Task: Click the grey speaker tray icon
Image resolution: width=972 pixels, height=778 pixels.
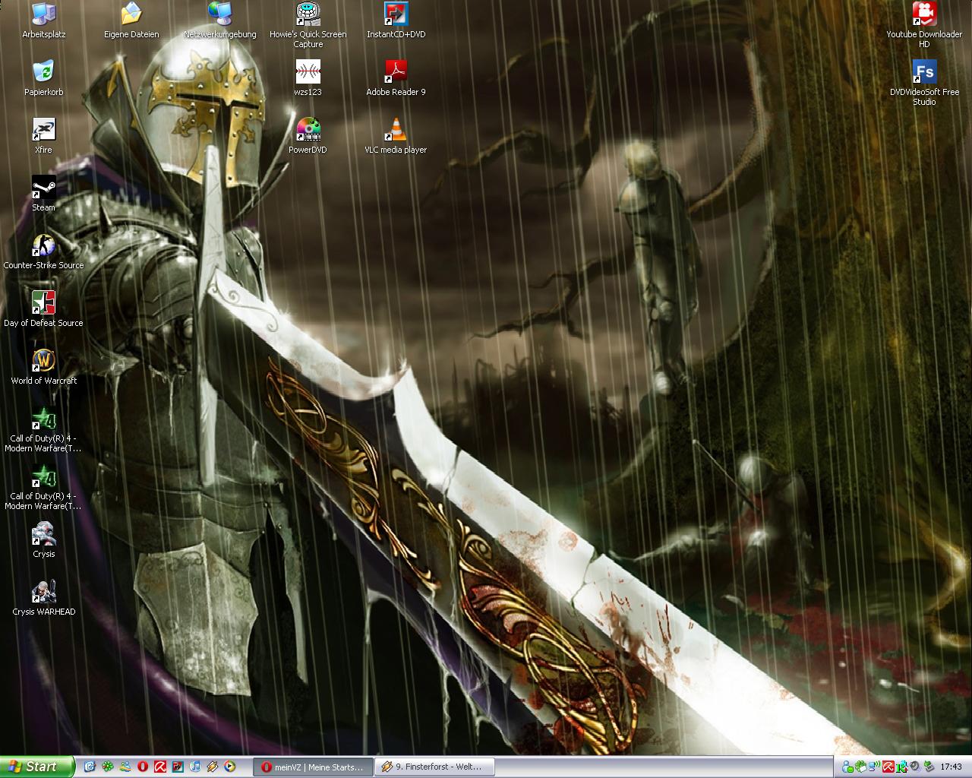Action: point(915,766)
